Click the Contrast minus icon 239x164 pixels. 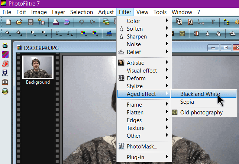click(x=33, y=34)
